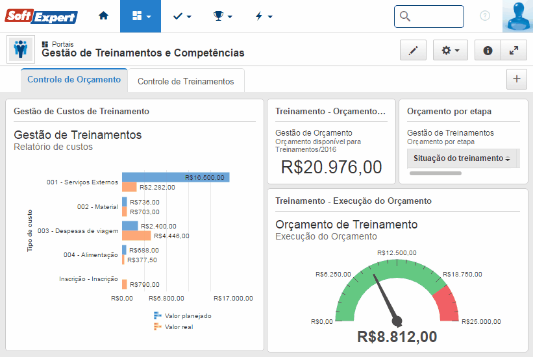Open the checkmark tasks dropdown
Screen dimensions: 533x357
[182, 16]
